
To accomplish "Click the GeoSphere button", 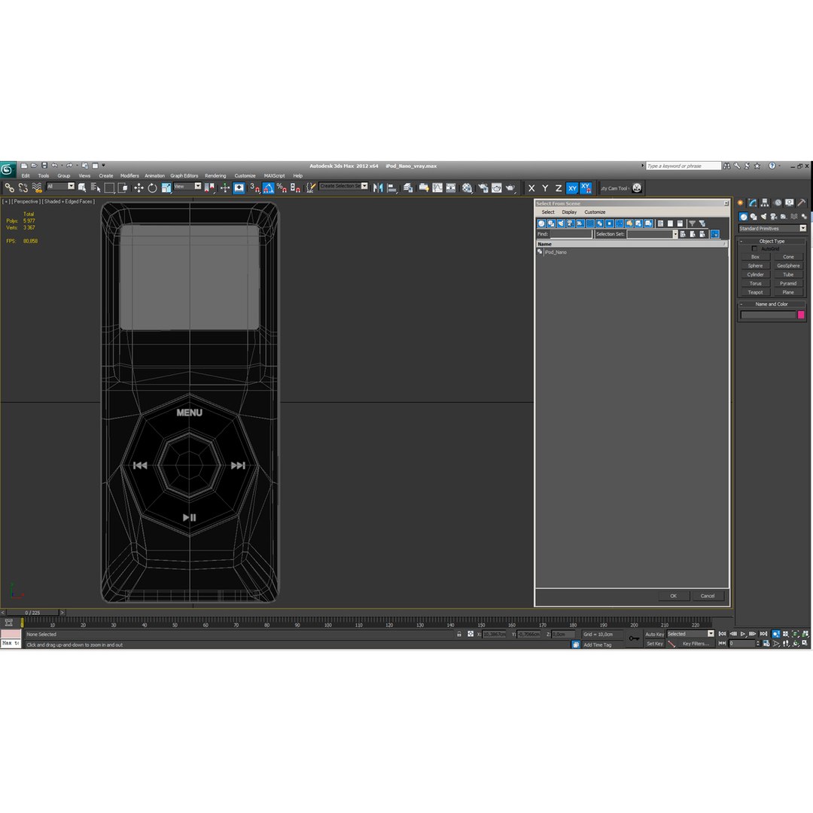I will click(x=788, y=266).
